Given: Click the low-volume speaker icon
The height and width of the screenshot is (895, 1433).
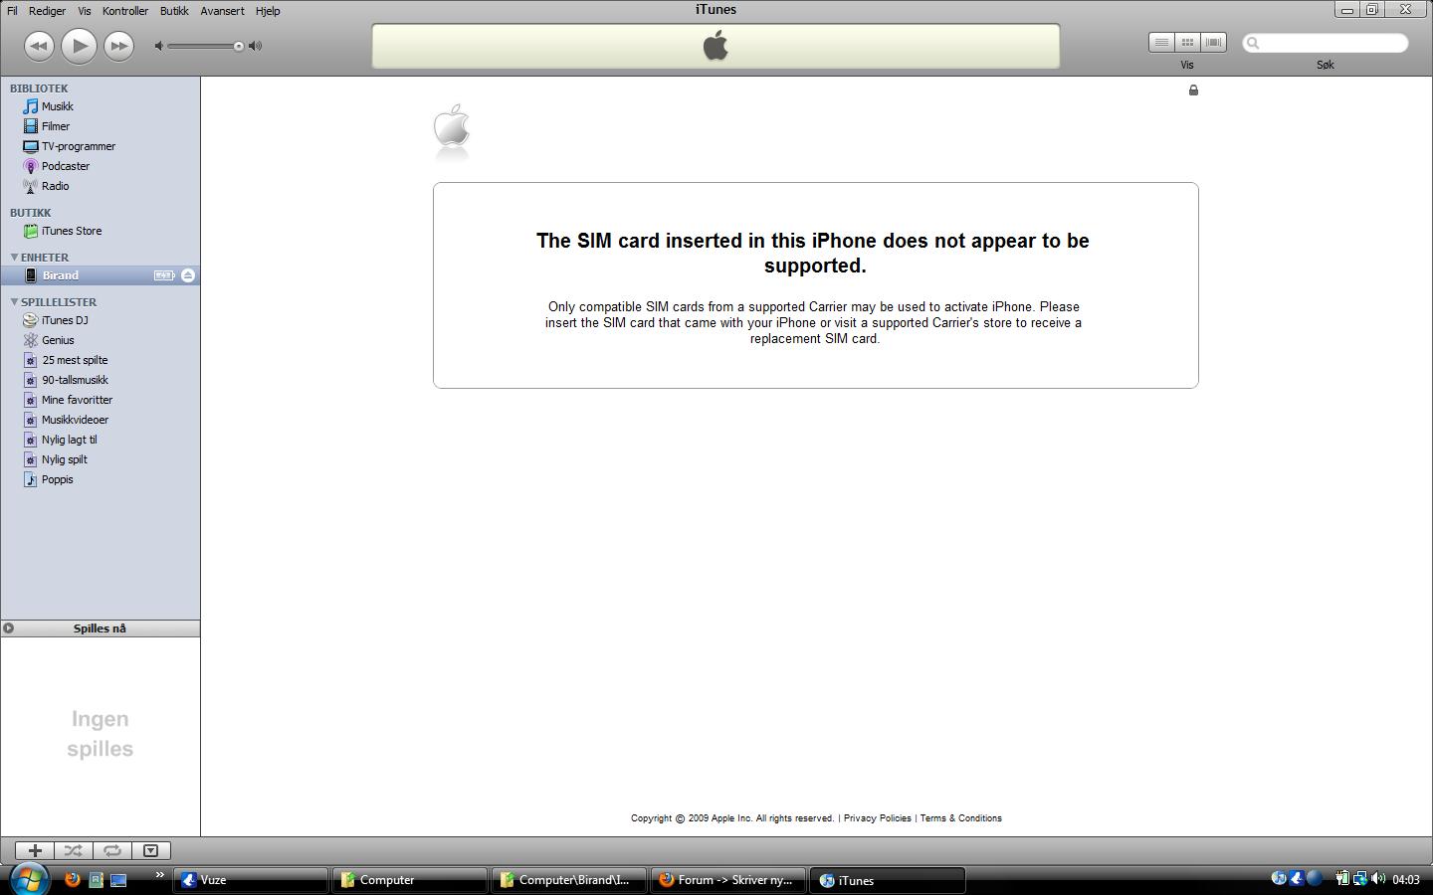Looking at the screenshot, I should click(159, 46).
